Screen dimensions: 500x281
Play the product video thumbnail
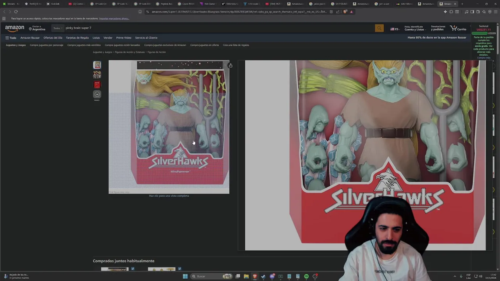(97, 94)
